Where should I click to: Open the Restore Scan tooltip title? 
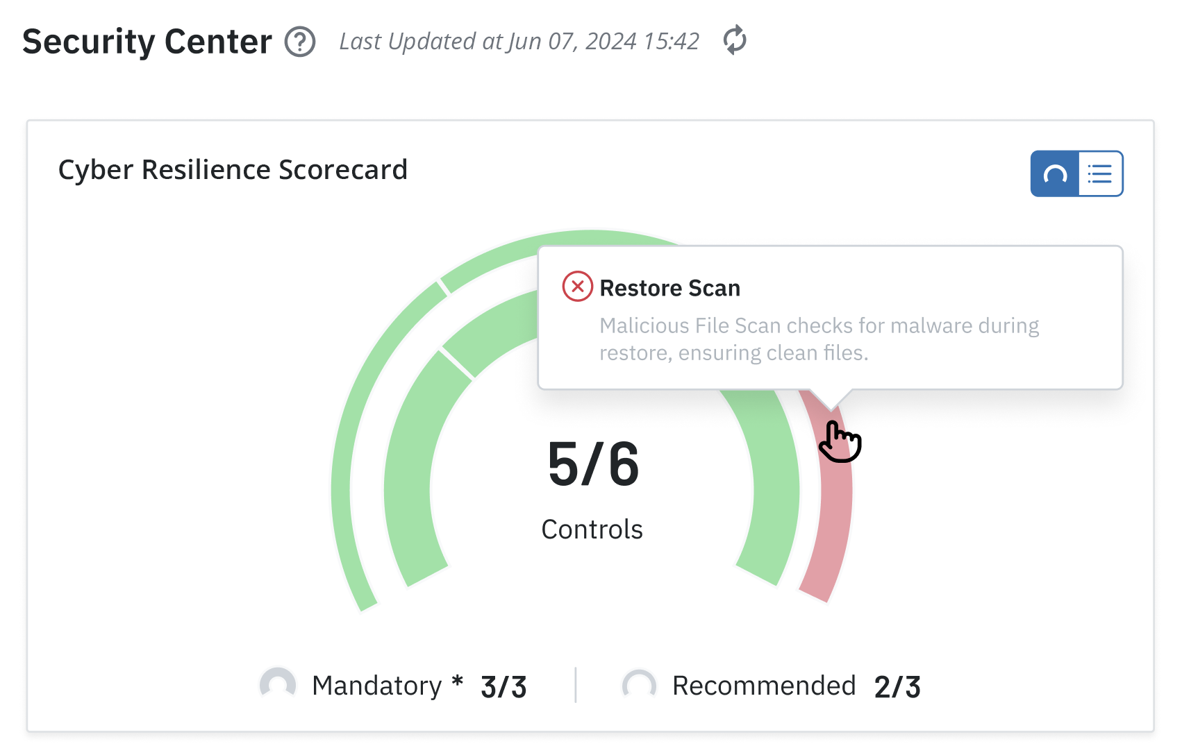point(669,288)
